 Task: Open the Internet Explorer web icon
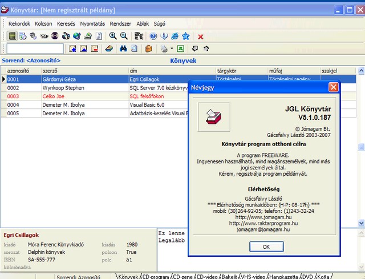[175, 36]
